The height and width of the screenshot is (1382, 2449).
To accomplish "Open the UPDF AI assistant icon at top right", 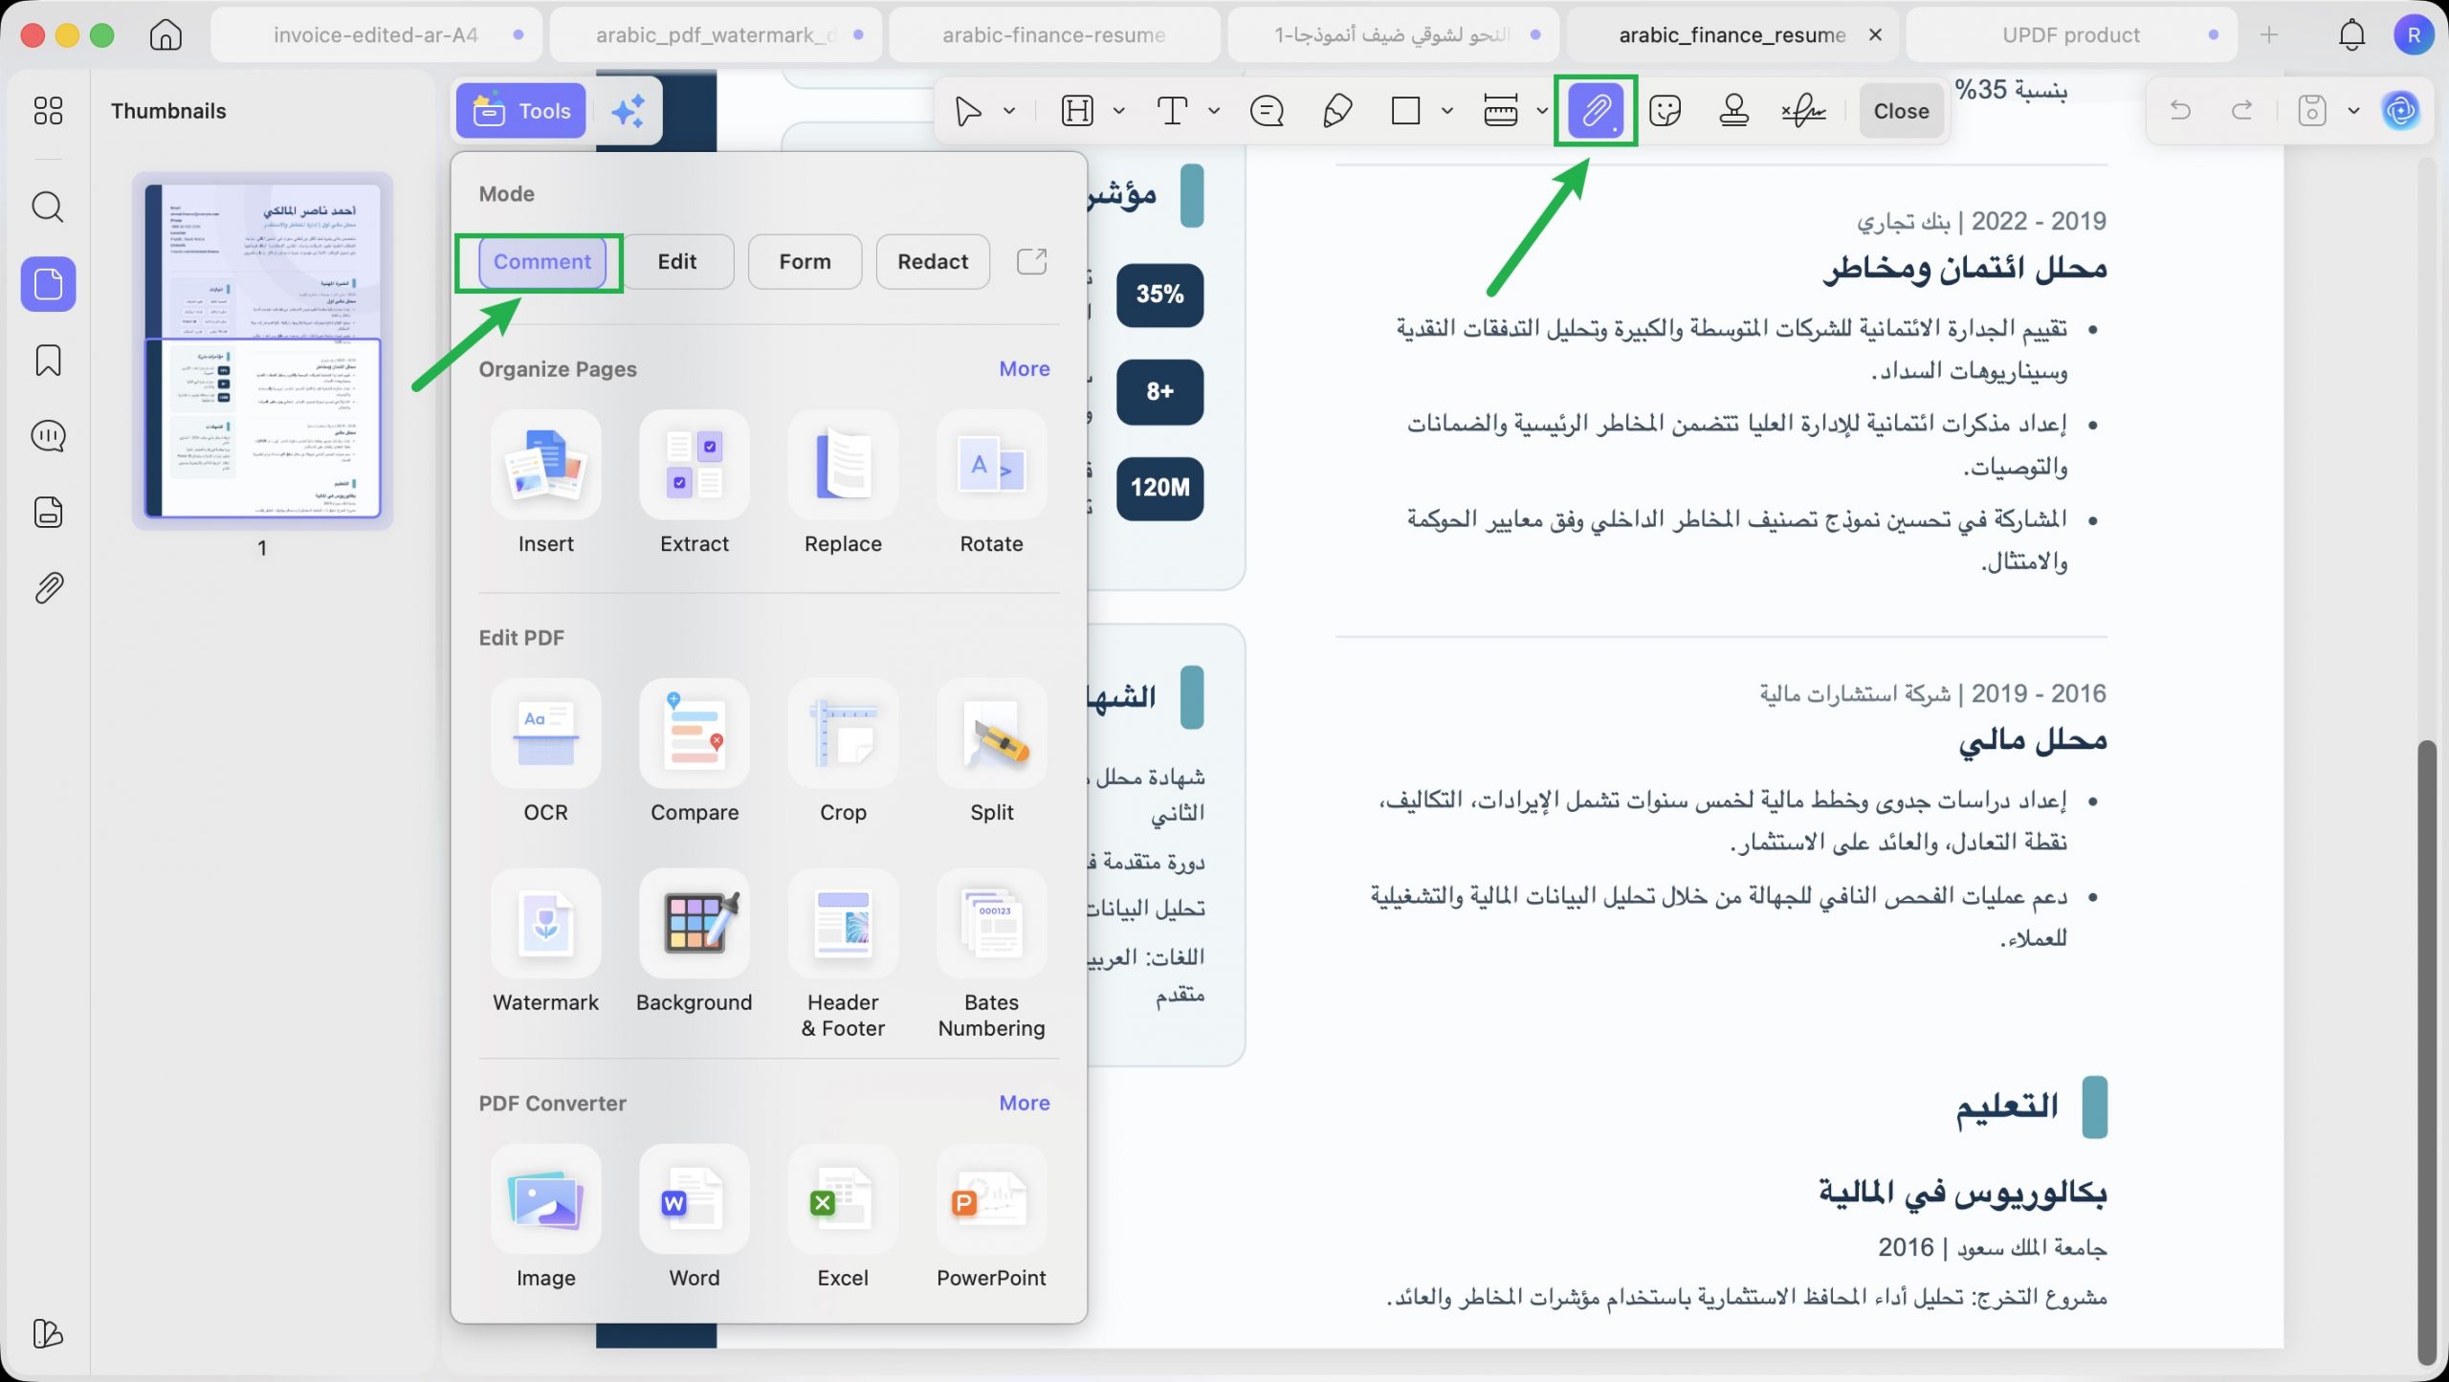I will tap(2400, 111).
